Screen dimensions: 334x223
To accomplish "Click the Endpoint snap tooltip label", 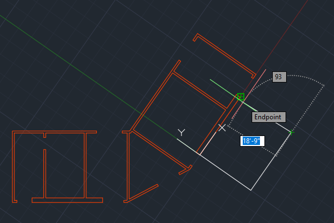I will pos(269,117).
